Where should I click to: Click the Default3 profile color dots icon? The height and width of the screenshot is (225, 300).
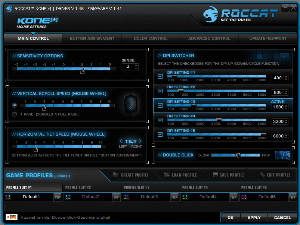[x=127, y=197]
